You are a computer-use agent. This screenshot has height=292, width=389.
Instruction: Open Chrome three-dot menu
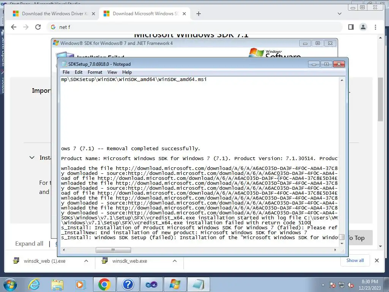click(375, 27)
